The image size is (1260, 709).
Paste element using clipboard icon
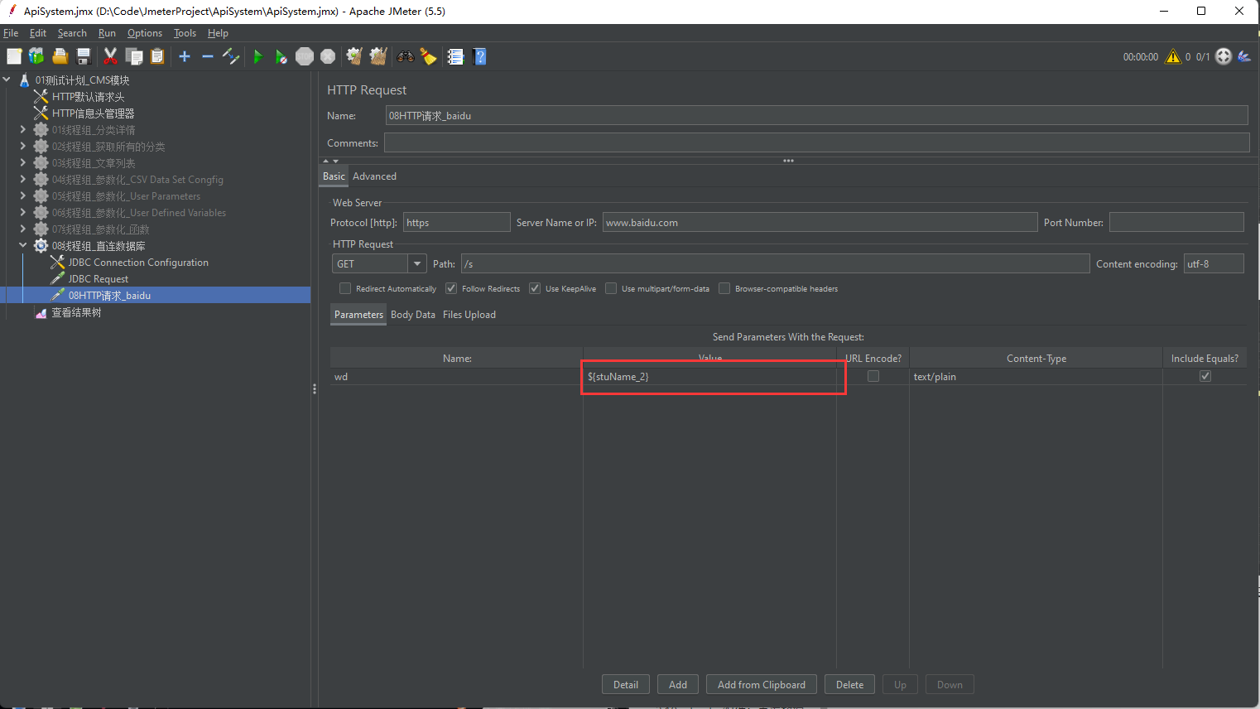157,56
